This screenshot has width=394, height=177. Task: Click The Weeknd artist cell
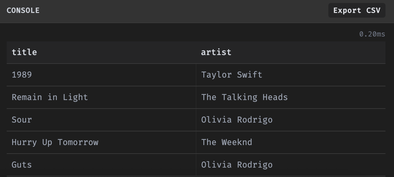pos(226,142)
